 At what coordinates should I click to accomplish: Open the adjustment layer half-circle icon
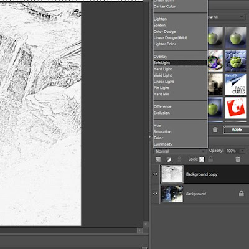(x=169, y=159)
